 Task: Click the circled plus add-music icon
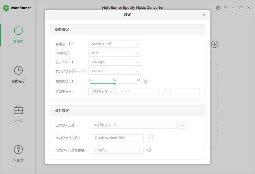click(x=215, y=44)
